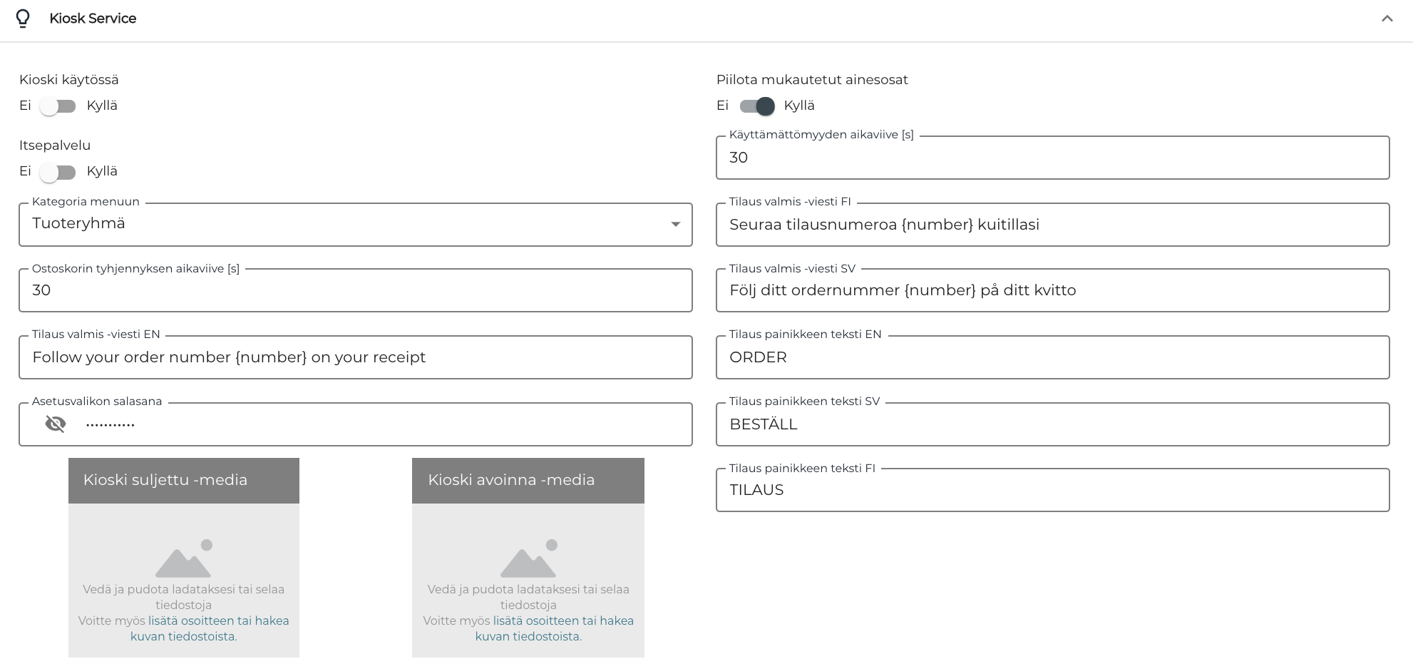Click the Kategoria menuun dropdown arrow
The width and height of the screenshot is (1413, 669).
coord(675,225)
